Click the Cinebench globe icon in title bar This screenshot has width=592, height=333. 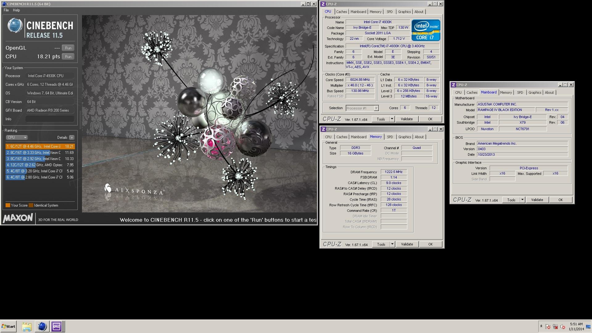4,4
